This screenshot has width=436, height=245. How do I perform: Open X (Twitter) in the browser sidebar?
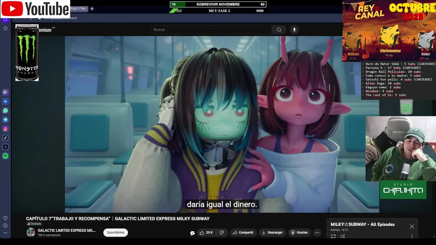[x=5, y=147]
